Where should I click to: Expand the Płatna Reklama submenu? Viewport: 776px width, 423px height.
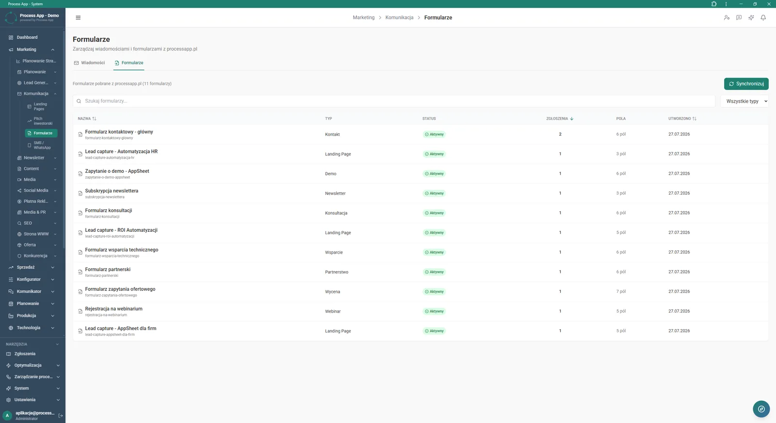click(55, 201)
